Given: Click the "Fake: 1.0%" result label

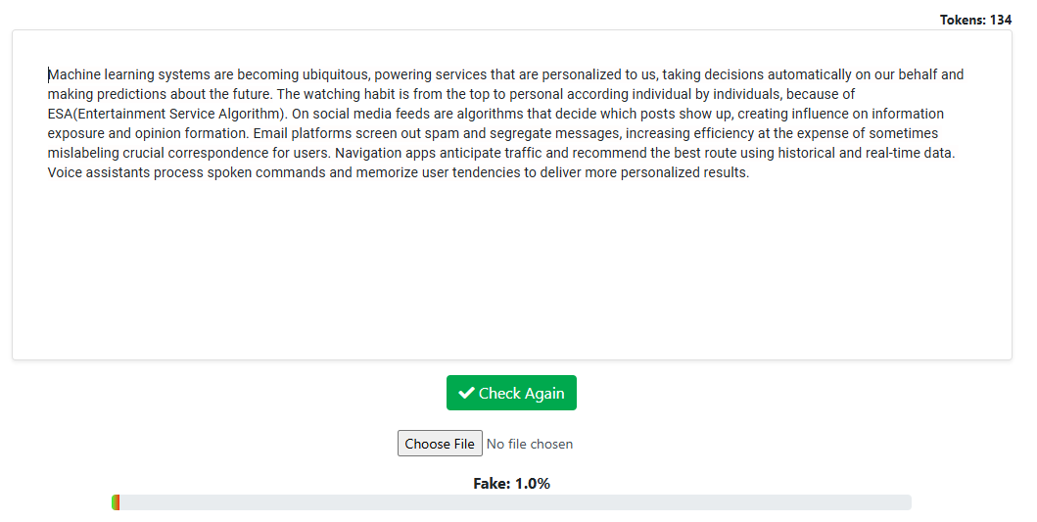Looking at the screenshot, I should (511, 483).
